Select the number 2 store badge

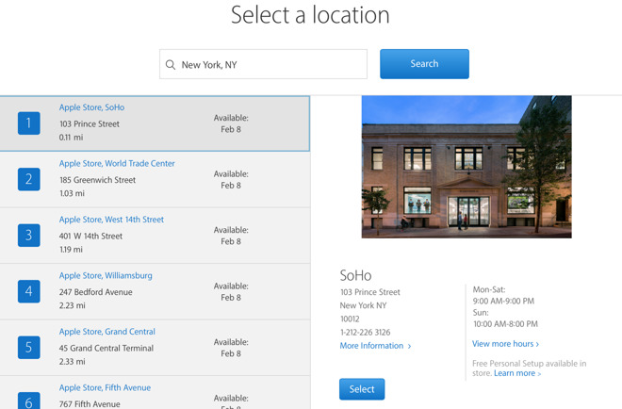coord(29,179)
